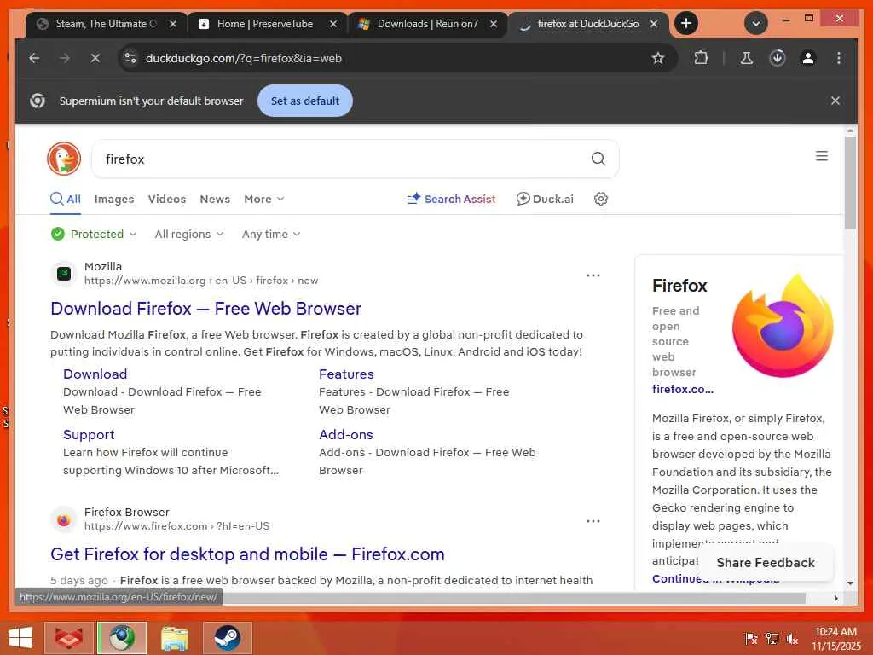Open site information icon in address bar

pyautogui.click(x=130, y=58)
